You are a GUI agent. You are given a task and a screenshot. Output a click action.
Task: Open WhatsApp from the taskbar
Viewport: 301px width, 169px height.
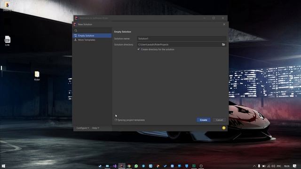pos(136,166)
